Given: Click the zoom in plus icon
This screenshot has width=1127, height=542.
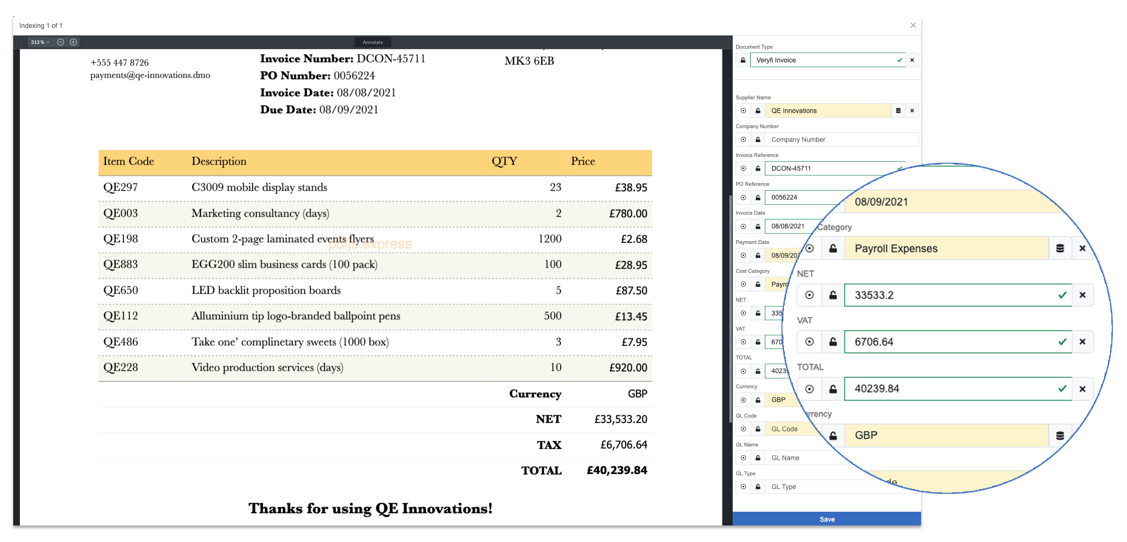Looking at the screenshot, I should click(73, 42).
